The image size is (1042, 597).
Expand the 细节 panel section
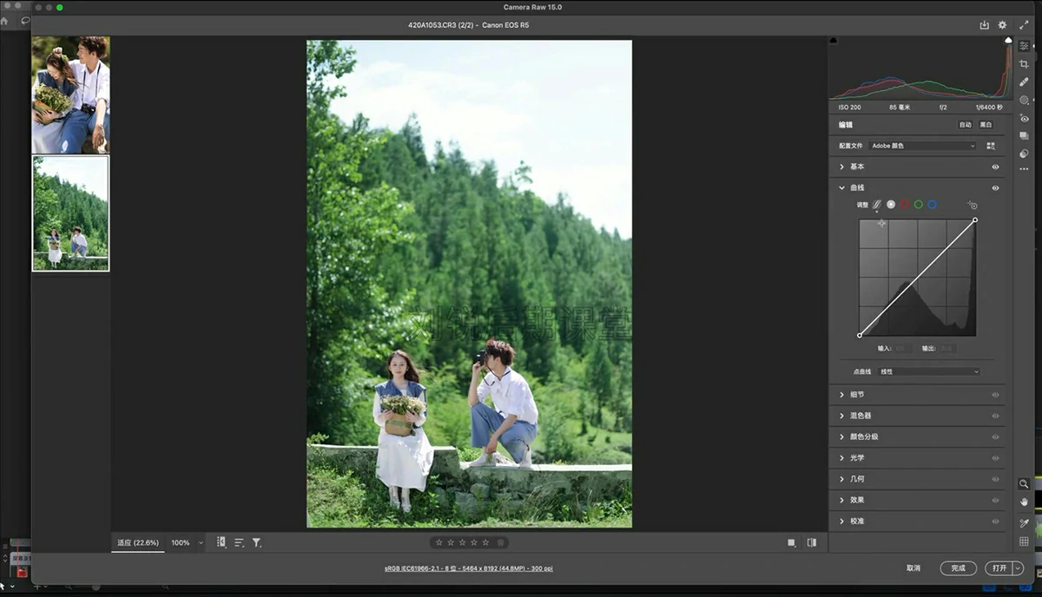pos(858,395)
